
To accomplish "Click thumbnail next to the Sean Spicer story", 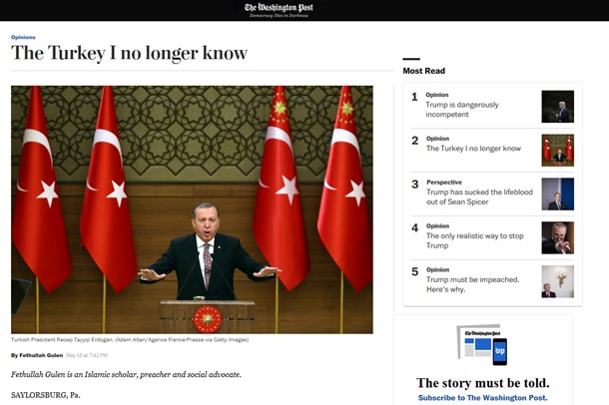I will tap(557, 194).
